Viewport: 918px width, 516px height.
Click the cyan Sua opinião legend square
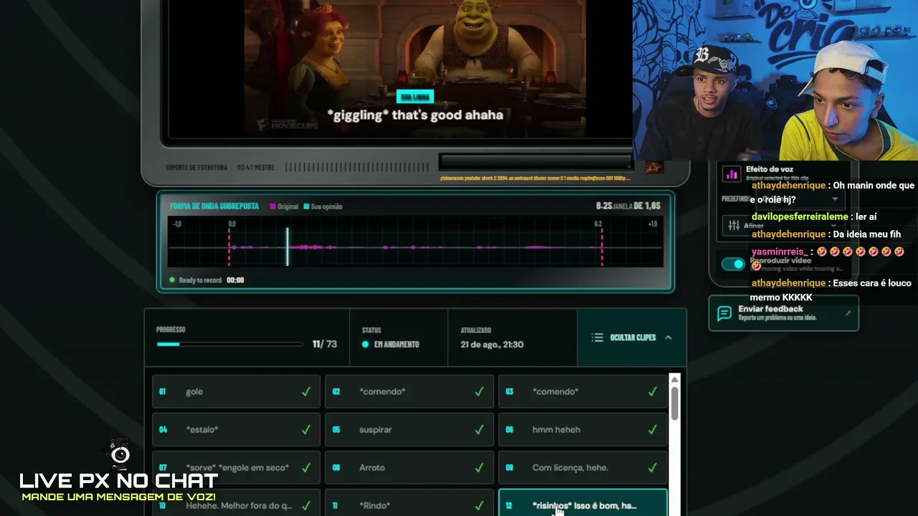coord(306,206)
